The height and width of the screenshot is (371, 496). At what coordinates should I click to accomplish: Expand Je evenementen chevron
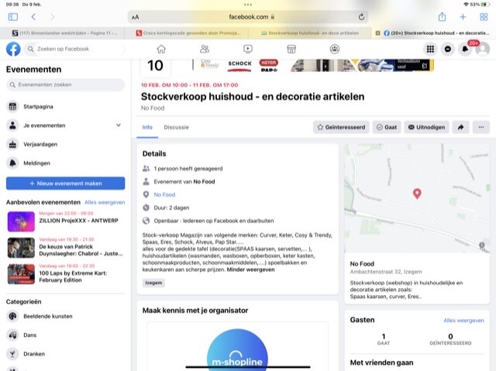pos(119,125)
